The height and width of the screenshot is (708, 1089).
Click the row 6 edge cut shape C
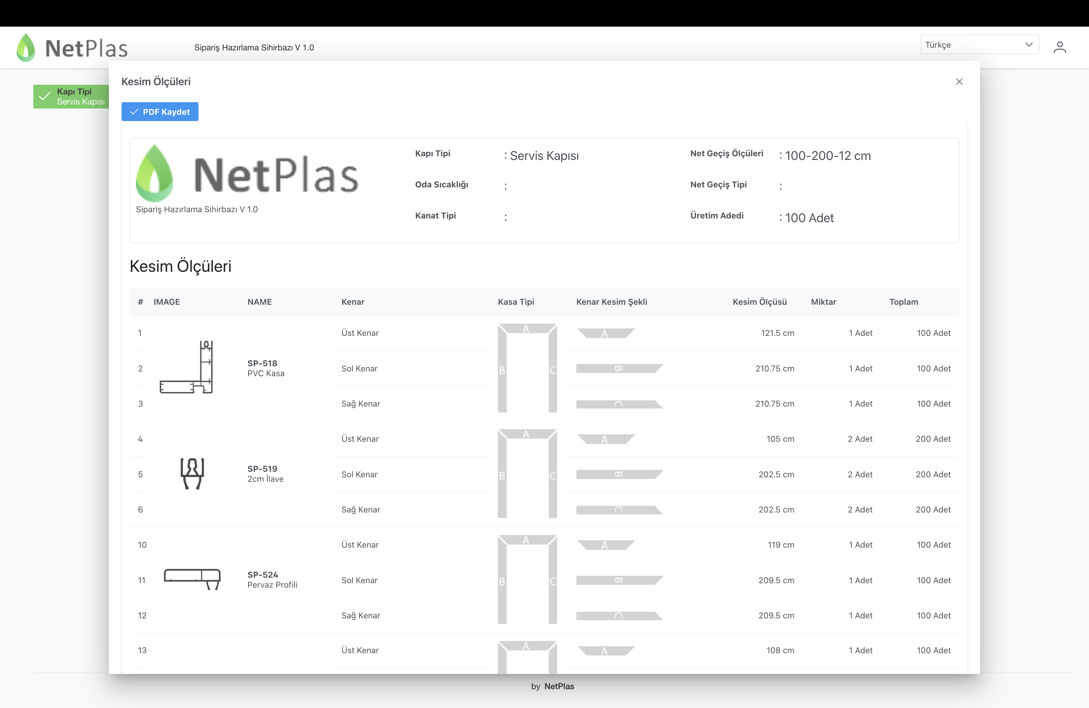coord(619,510)
